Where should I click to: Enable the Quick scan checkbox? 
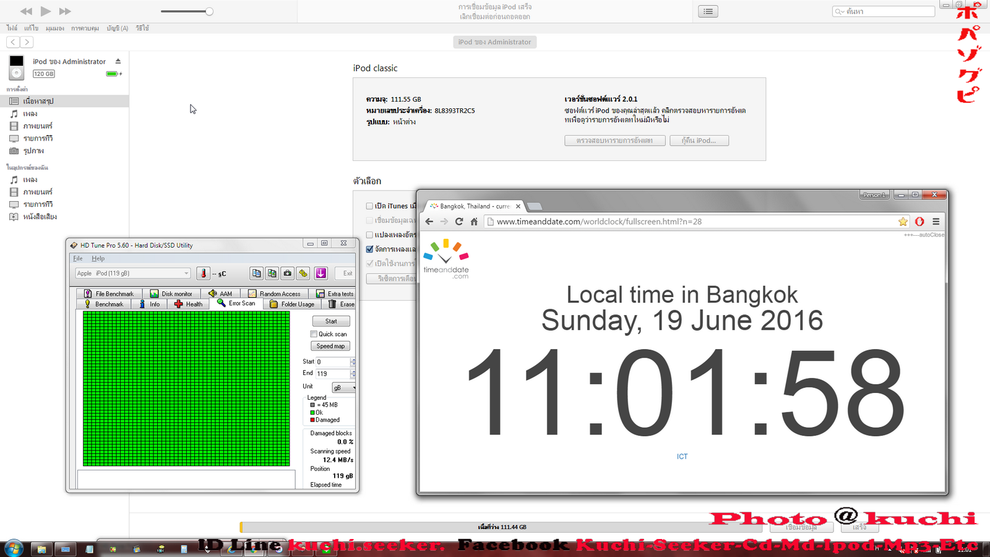pyautogui.click(x=314, y=334)
